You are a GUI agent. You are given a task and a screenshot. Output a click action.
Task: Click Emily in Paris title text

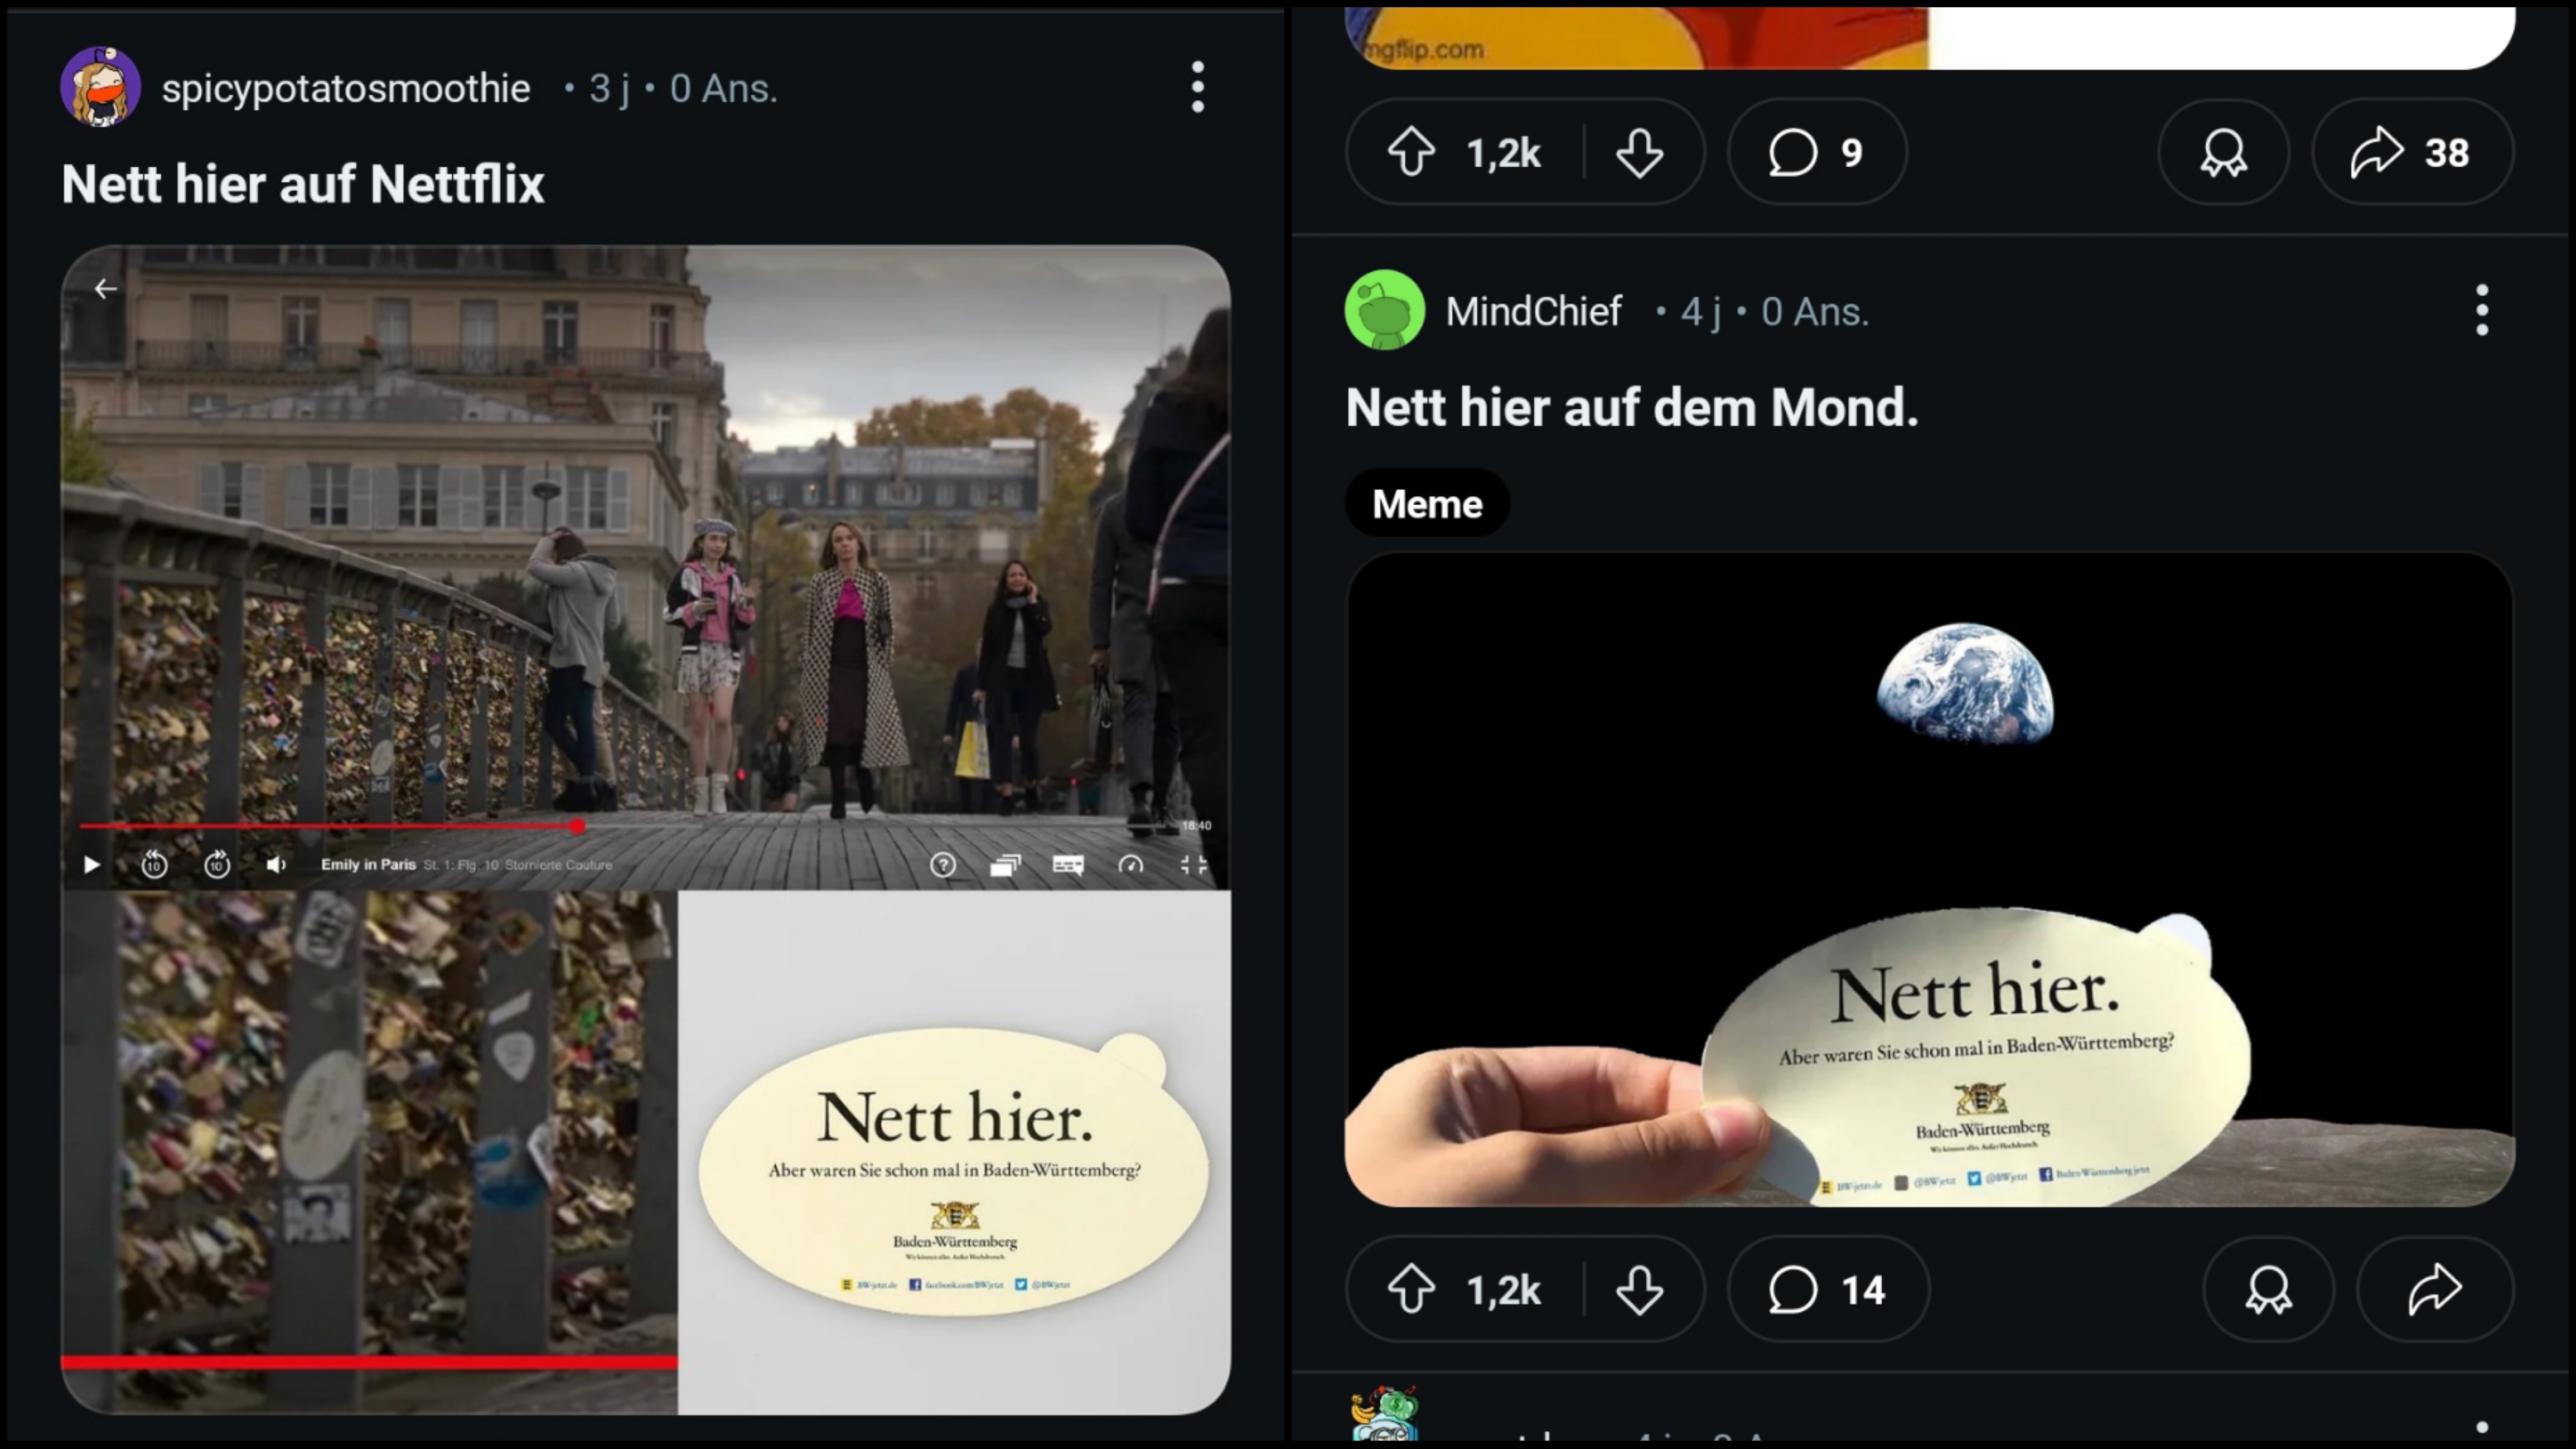coord(368,864)
